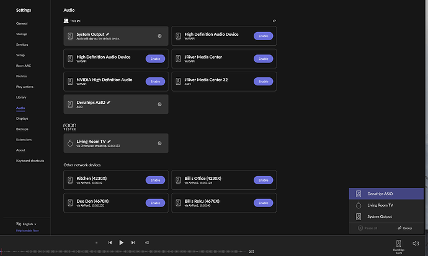Click the Denafrips ASIO device card name
Viewport: 428px width, 256px height.
click(x=91, y=102)
